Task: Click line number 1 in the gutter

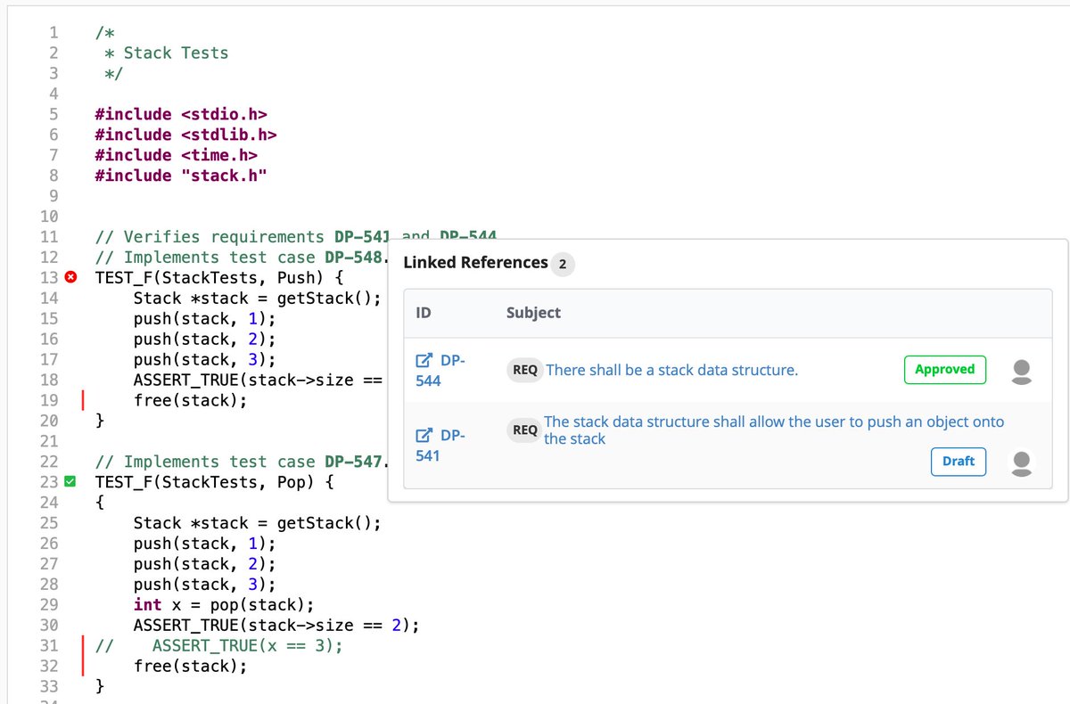Action: 53,33
